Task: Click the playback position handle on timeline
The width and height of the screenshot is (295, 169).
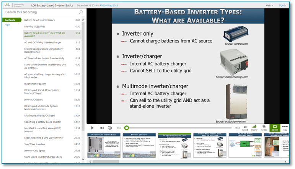Action: [x=127, y=128]
